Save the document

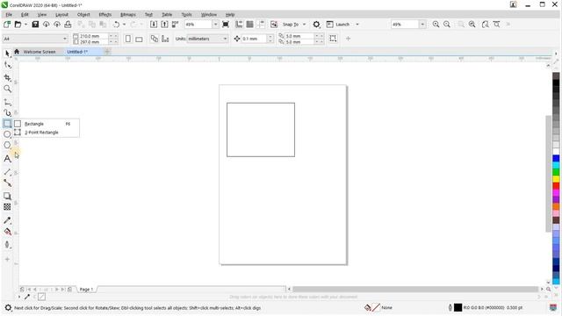pyautogui.click(x=35, y=25)
